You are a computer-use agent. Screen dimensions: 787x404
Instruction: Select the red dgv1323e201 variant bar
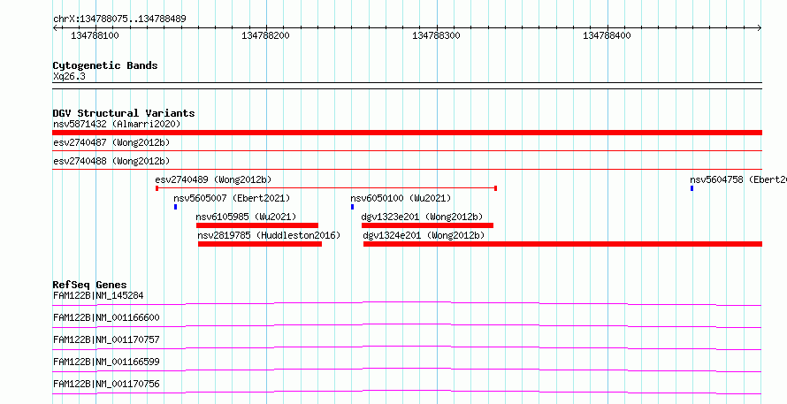[x=427, y=225]
